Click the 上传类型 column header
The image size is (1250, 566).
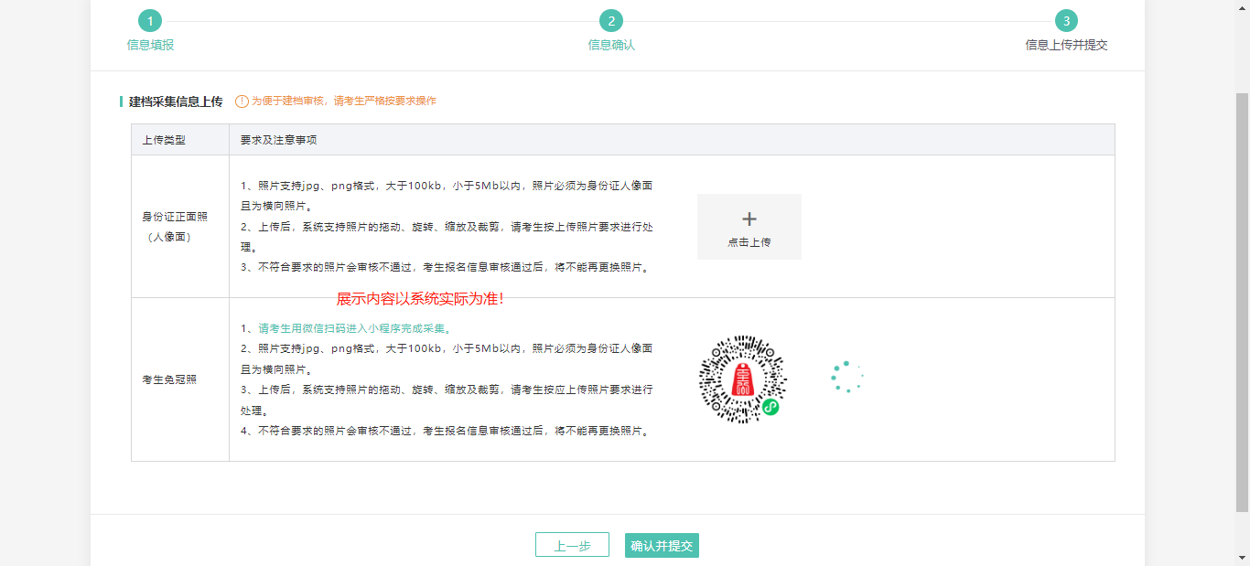pyautogui.click(x=165, y=140)
